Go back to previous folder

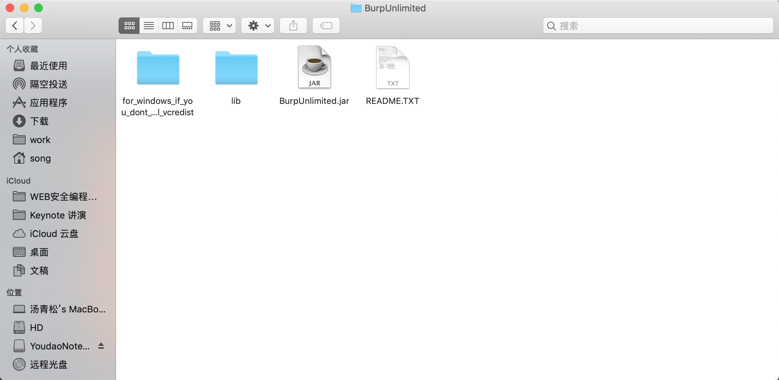[15, 26]
